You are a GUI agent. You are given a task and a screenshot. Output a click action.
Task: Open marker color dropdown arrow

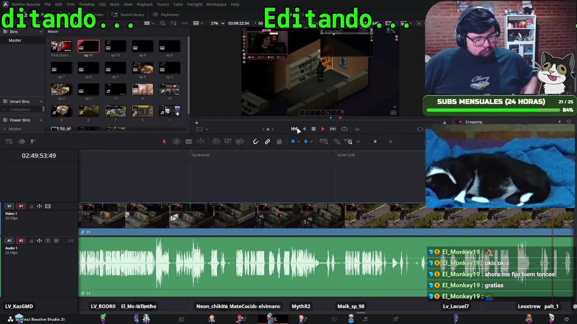(x=311, y=142)
